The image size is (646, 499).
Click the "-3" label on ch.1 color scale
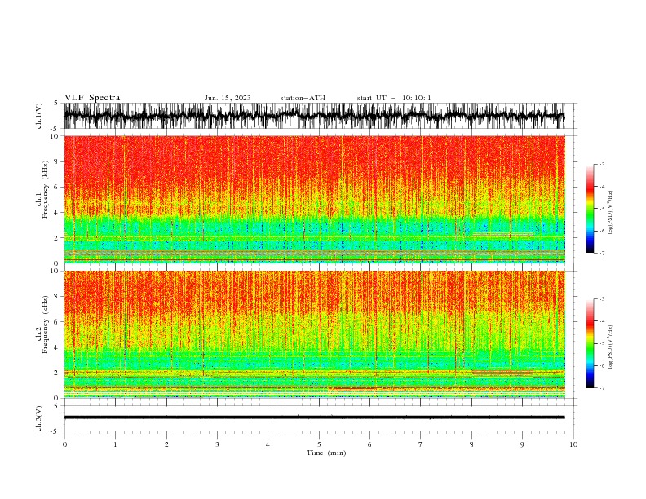click(601, 164)
